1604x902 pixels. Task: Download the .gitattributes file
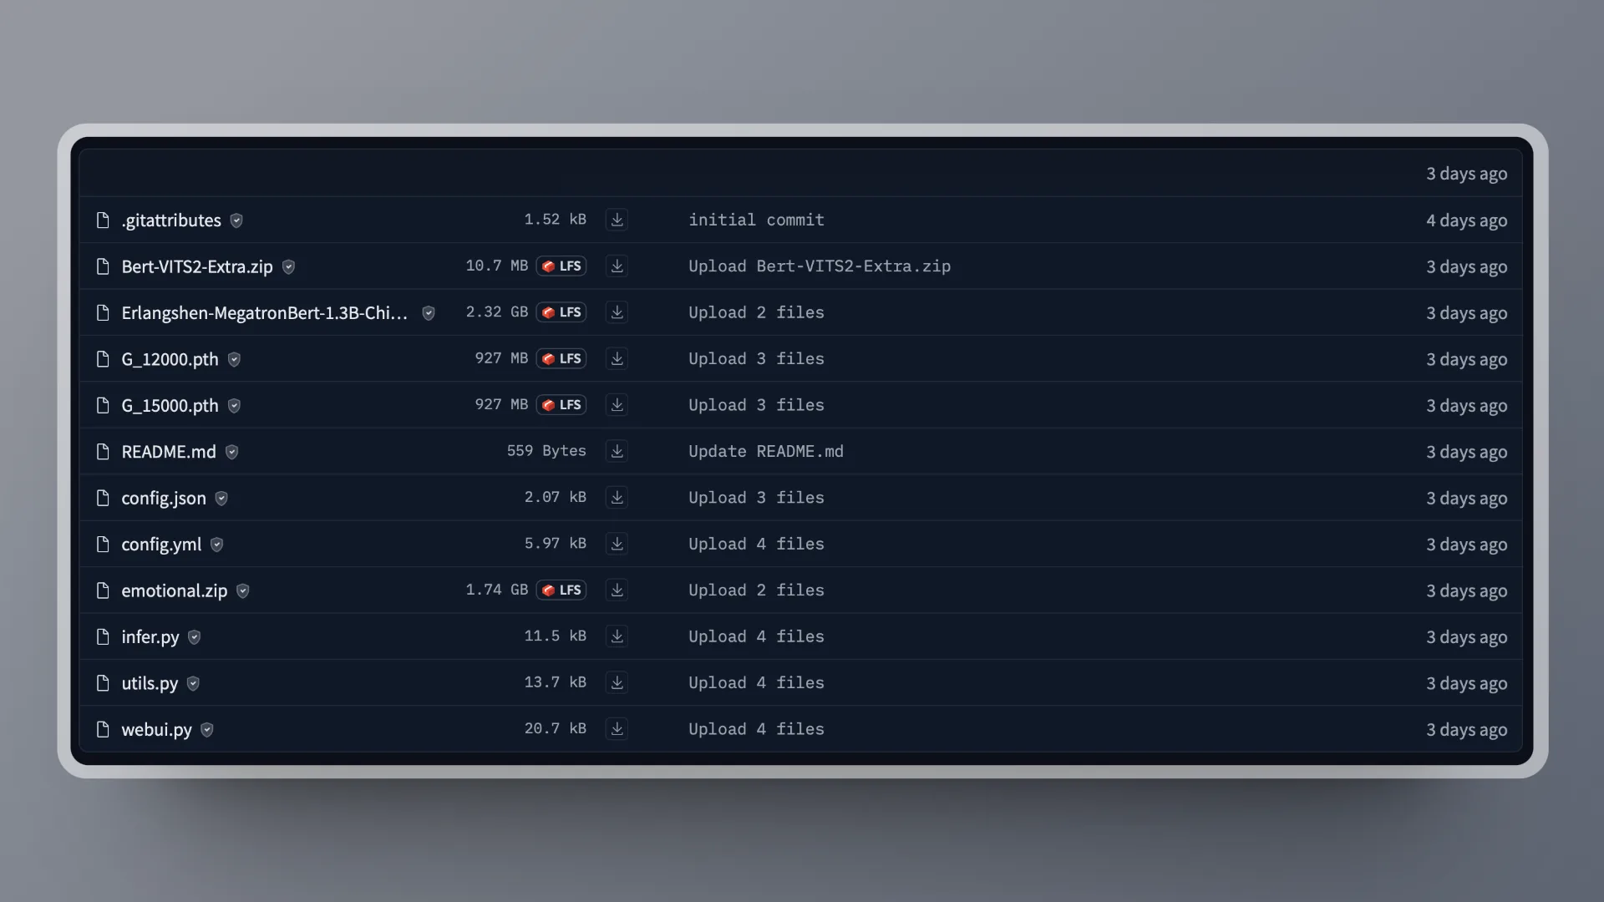click(x=617, y=220)
